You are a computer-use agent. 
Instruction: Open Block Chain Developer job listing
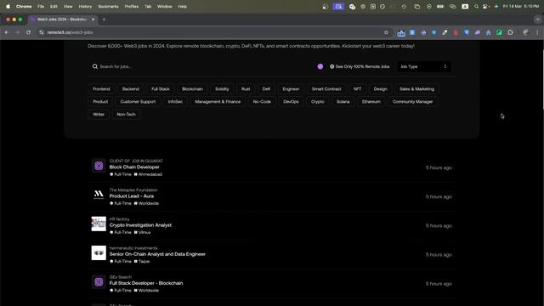pyautogui.click(x=134, y=167)
